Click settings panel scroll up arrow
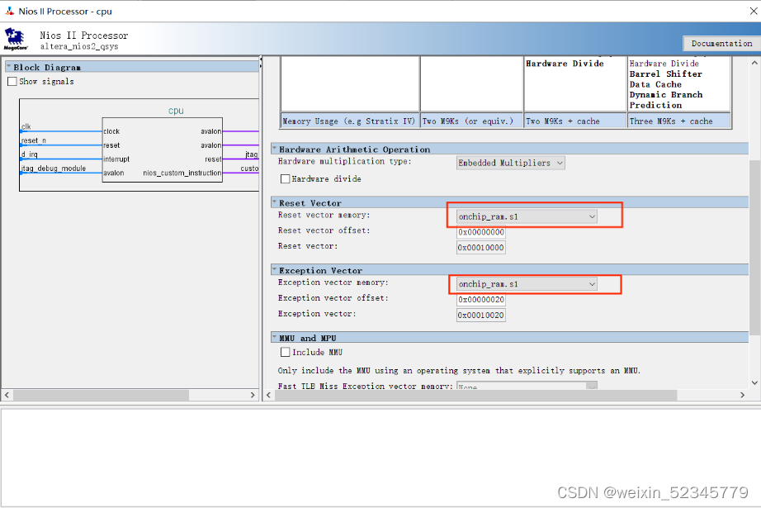The height and width of the screenshot is (508, 761). (754, 63)
